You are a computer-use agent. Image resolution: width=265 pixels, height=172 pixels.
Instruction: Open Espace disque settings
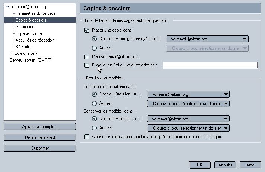29,33
